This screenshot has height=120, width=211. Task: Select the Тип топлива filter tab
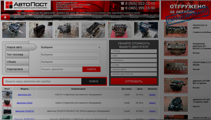pos(17,55)
